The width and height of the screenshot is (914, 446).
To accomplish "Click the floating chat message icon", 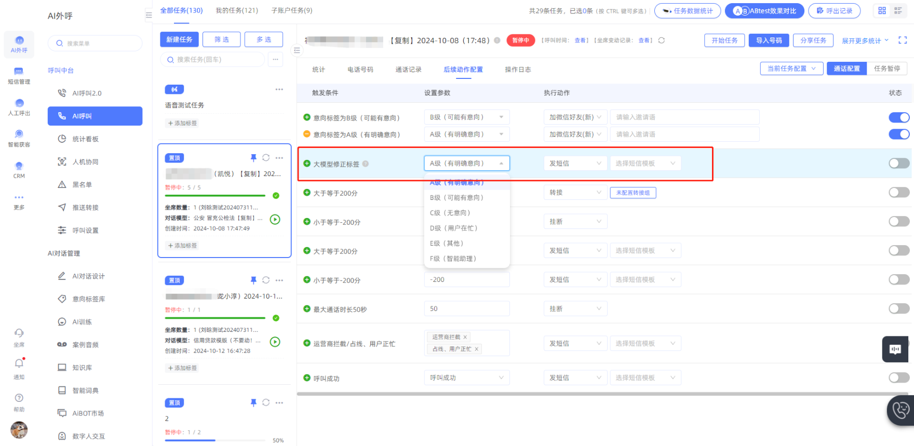I will click(895, 349).
